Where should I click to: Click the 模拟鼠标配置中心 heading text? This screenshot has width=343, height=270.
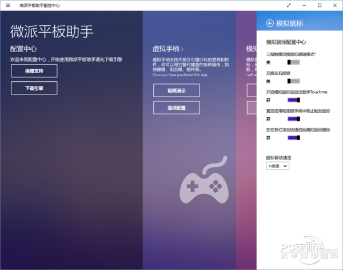[286, 42]
